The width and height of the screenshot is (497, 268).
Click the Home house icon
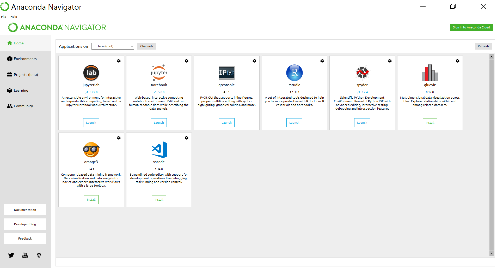click(x=10, y=43)
